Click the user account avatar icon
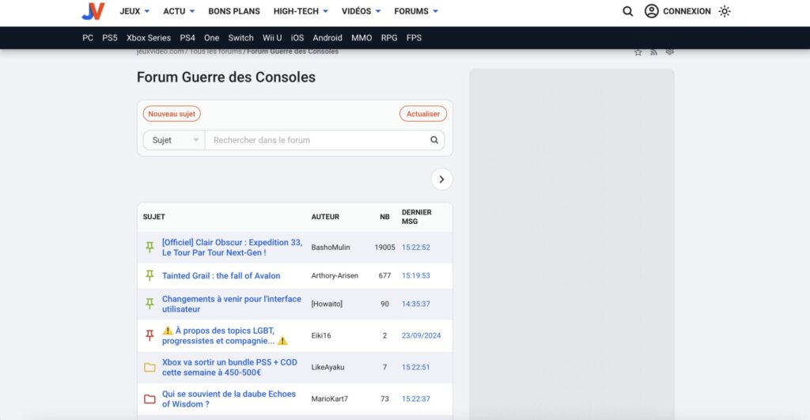Viewport: 810px width, 420px height. 652,11
